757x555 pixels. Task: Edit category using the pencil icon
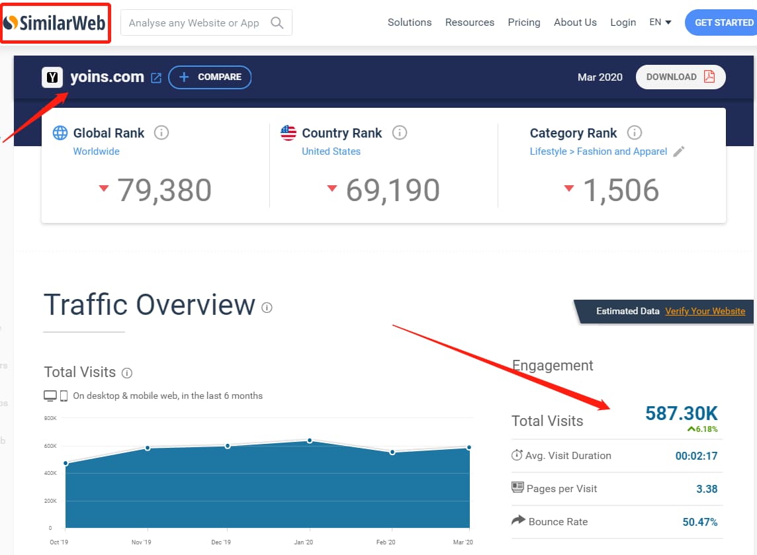678,151
